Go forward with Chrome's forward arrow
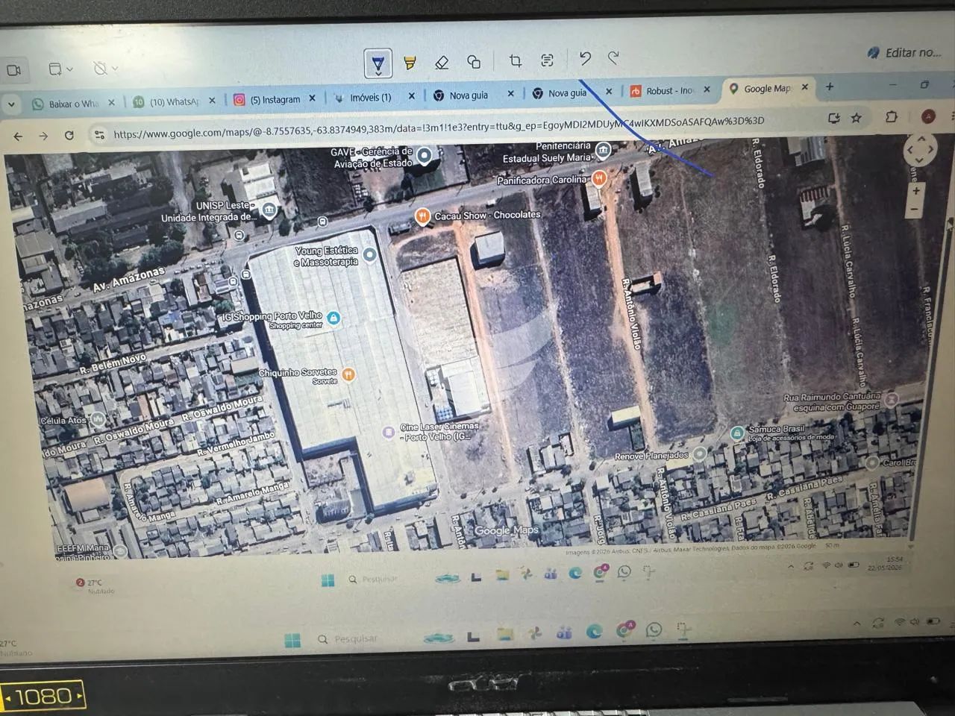Screen dimensions: 955x716 43,136
